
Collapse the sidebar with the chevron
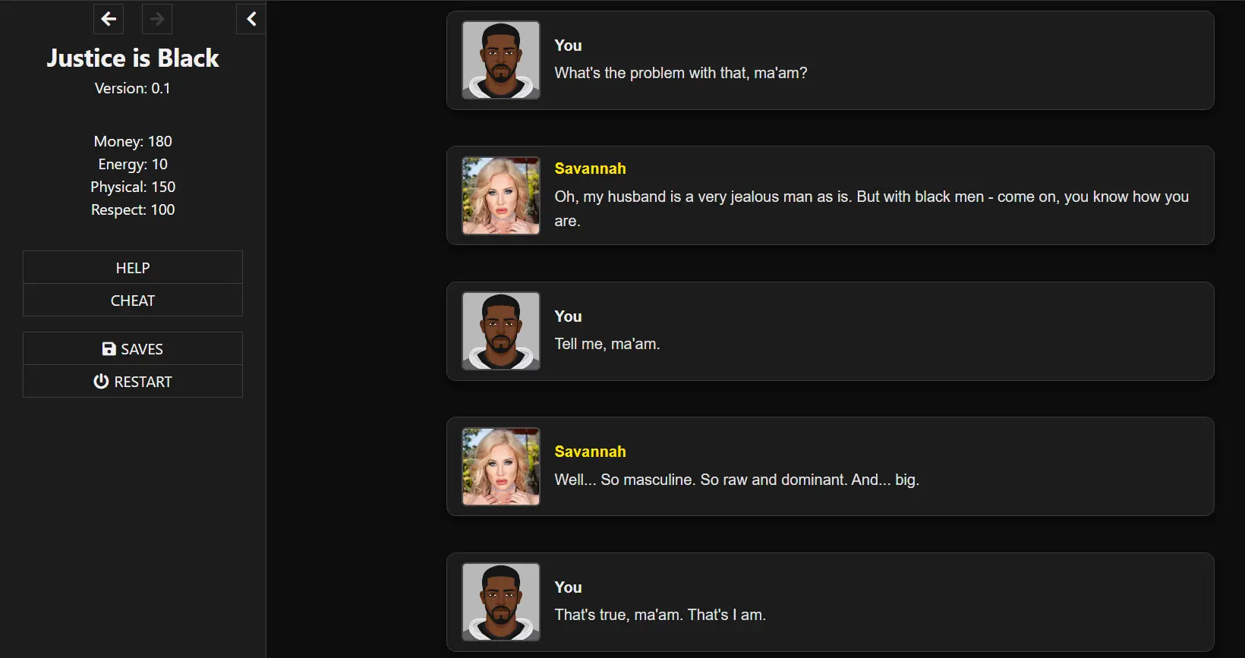[251, 19]
